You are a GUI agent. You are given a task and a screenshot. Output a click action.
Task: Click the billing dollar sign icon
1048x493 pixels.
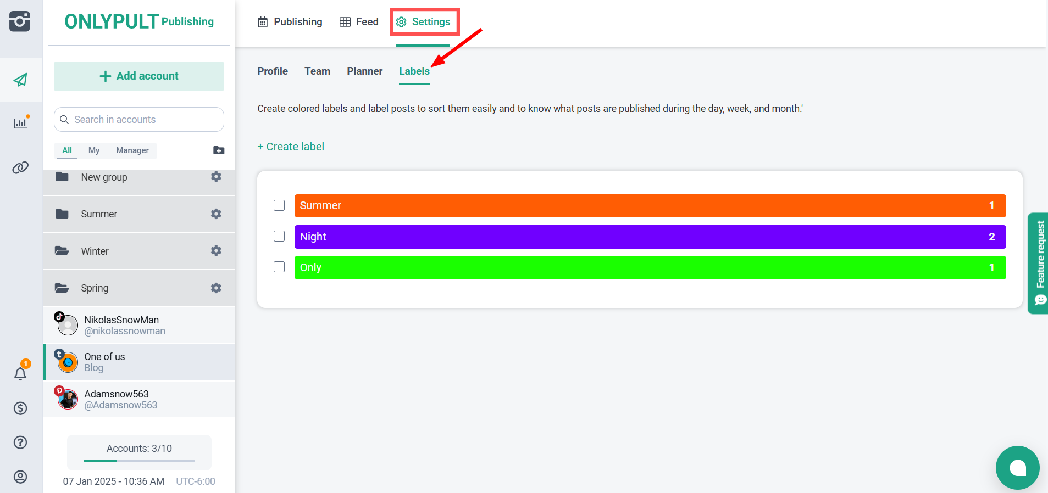coord(20,408)
